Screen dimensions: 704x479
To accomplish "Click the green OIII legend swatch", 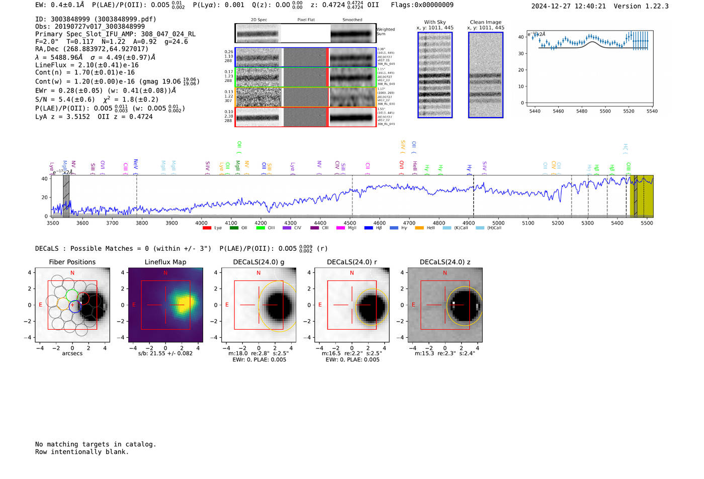I will point(260,228).
